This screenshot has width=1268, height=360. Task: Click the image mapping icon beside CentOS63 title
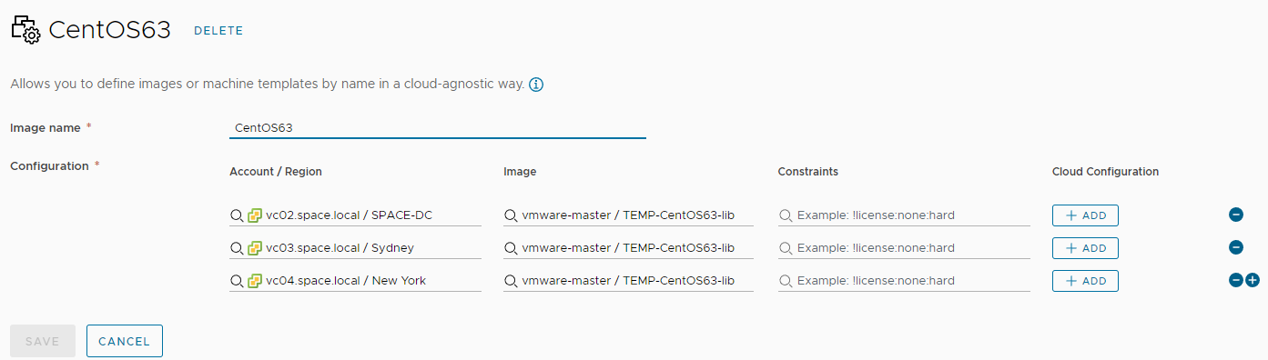[x=25, y=30]
